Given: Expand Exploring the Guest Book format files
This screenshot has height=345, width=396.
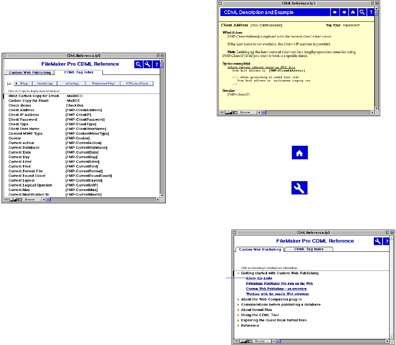Looking at the screenshot, I should tap(238, 320).
